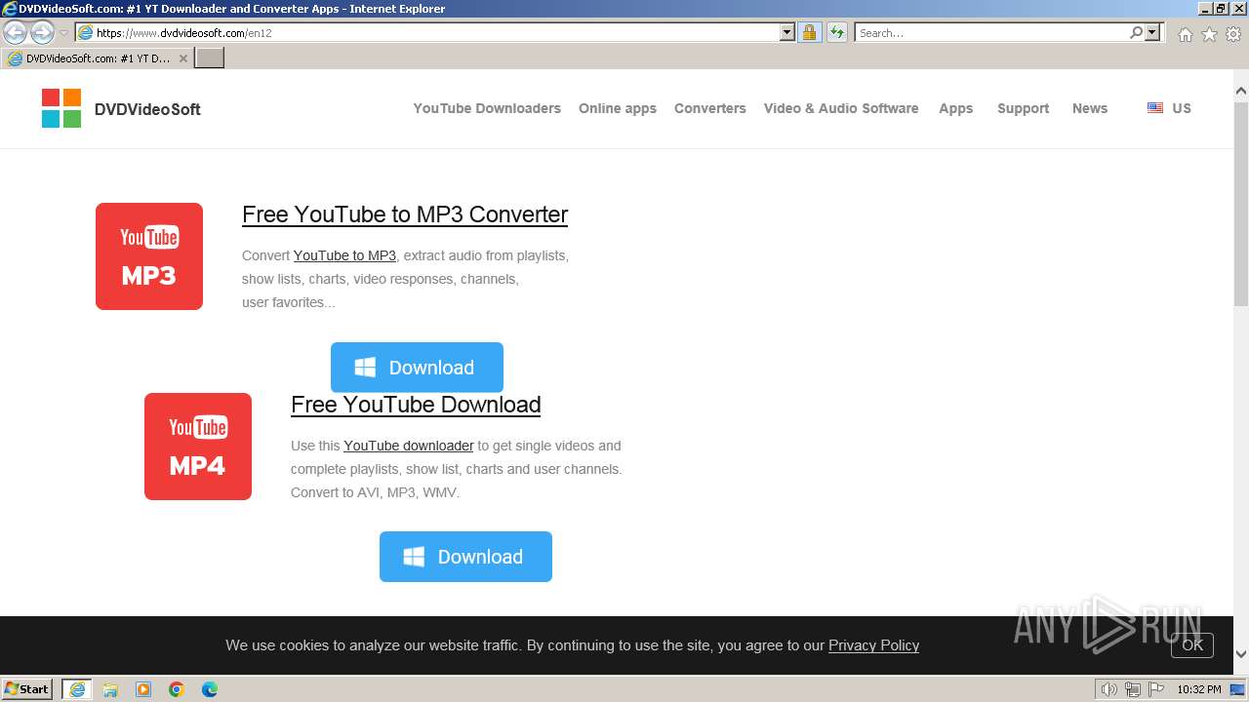This screenshot has height=702, width=1249.
Task: Refresh the page using the refresh icon
Action: click(836, 32)
